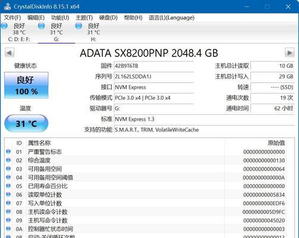Go to next disk with right arrow
The height and width of the screenshot is (238, 299).
coord(289,53)
